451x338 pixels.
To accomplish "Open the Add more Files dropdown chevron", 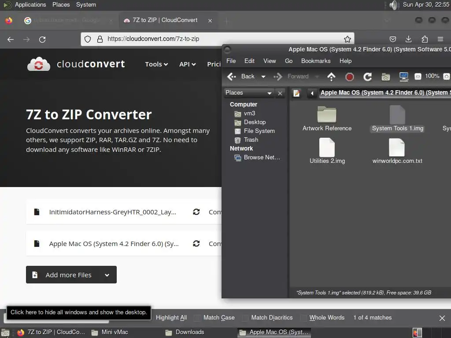I will pyautogui.click(x=107, y=275).
